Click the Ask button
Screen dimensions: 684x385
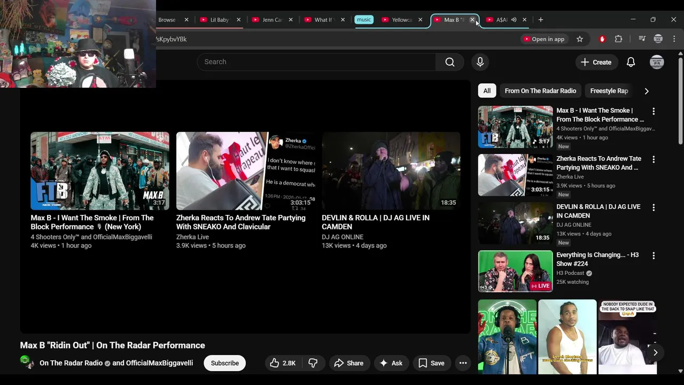coord(391,363)
